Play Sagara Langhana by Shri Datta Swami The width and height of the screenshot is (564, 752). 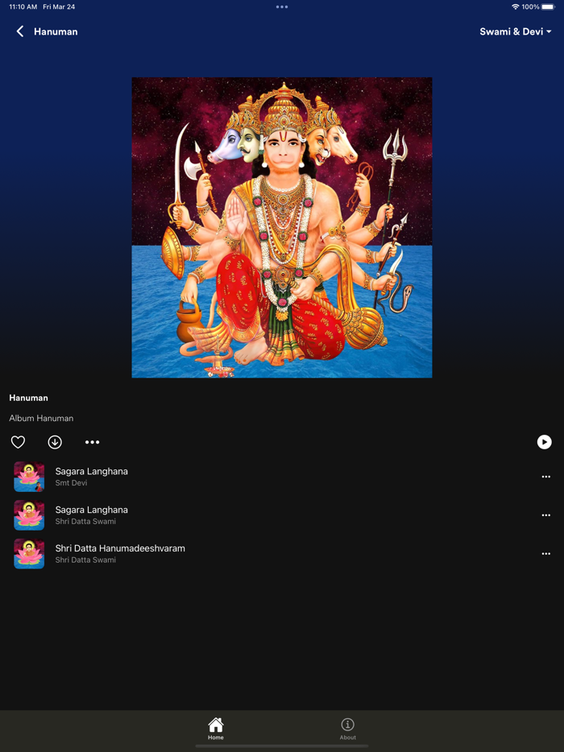[282, 515]
